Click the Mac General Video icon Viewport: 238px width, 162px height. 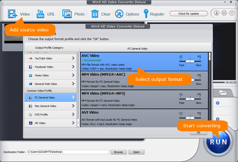pyautogui.click(x=31, y=106)
